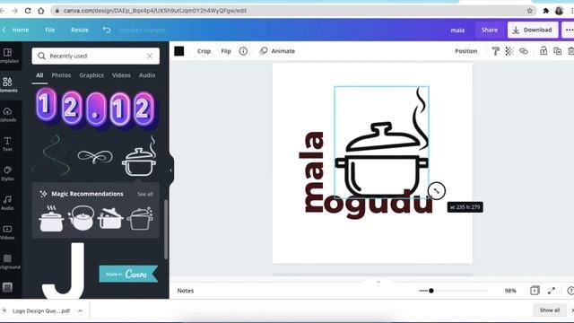Viewport: 574px width, 323px height.
Task: Open the Text panel in sidebar
Action: point(8,144)
